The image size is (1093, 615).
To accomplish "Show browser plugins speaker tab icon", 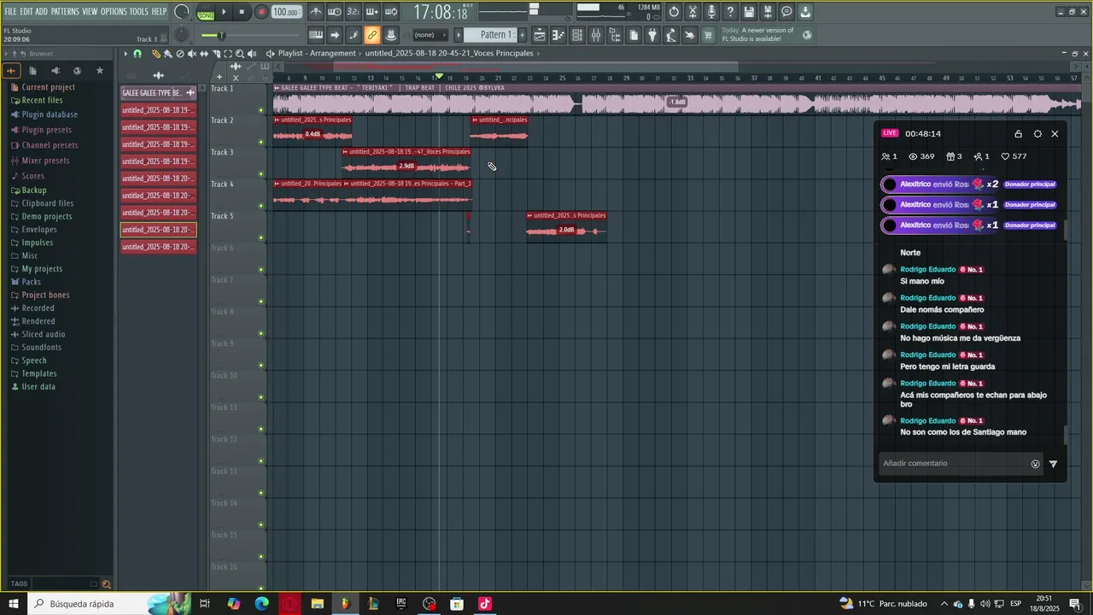I will (x=56, y=71).
